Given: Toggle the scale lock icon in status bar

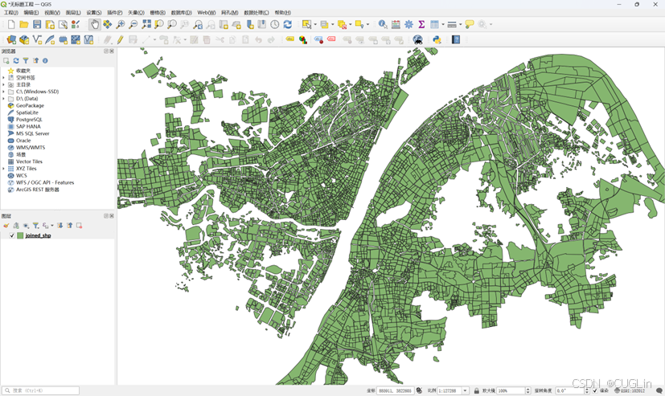Looking at the screenshot, I should pos(476,390).
